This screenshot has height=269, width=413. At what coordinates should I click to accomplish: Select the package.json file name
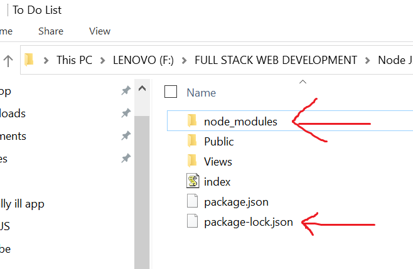pos(236,202)
